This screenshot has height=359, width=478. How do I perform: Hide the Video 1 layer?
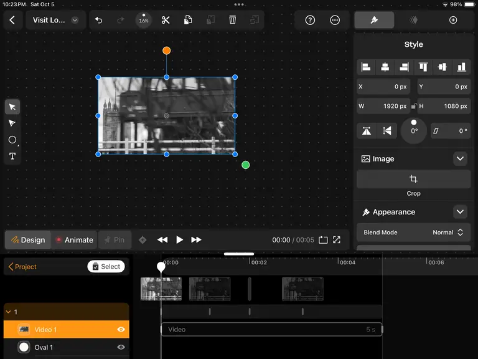click(x=121, y=329)
